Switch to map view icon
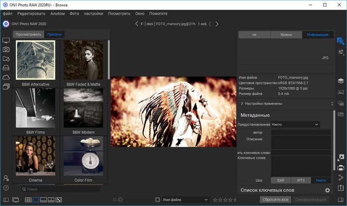347x206 pixels. point(59,200)
